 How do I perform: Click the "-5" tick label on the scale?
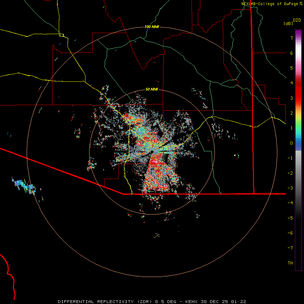pyautogui.click(x=290, y=218)
